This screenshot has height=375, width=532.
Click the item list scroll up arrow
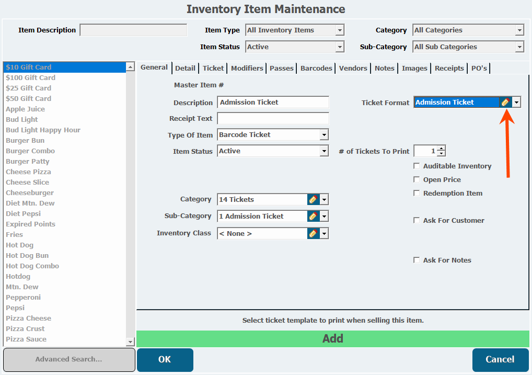[x=130, y=66]
